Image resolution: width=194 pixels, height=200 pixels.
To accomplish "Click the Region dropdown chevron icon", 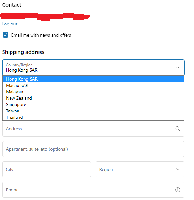I will [x=178, y=169].
